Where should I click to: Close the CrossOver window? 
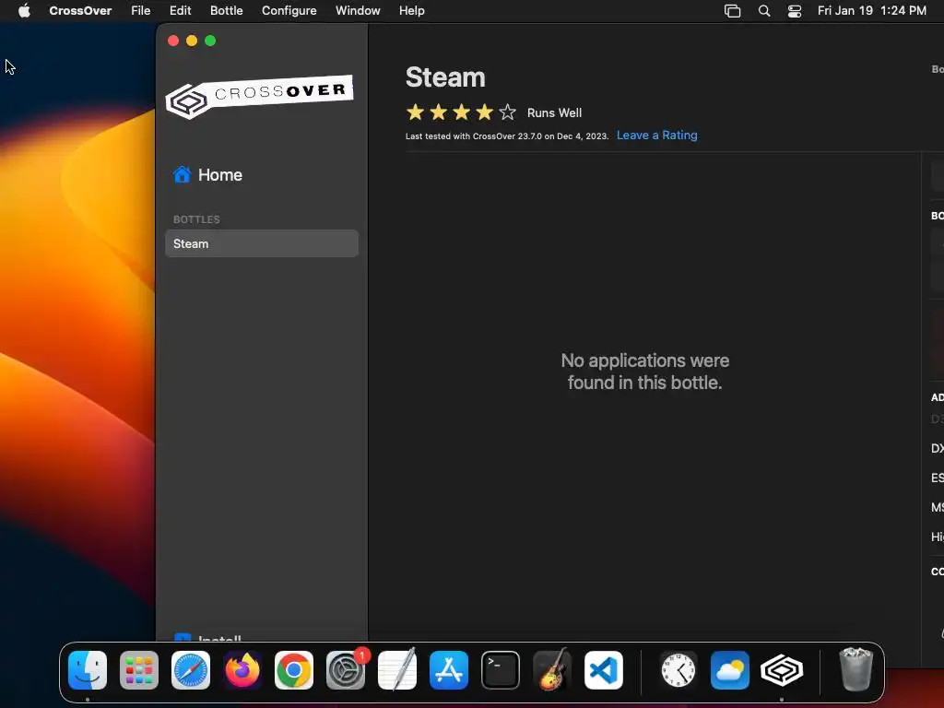173,41
